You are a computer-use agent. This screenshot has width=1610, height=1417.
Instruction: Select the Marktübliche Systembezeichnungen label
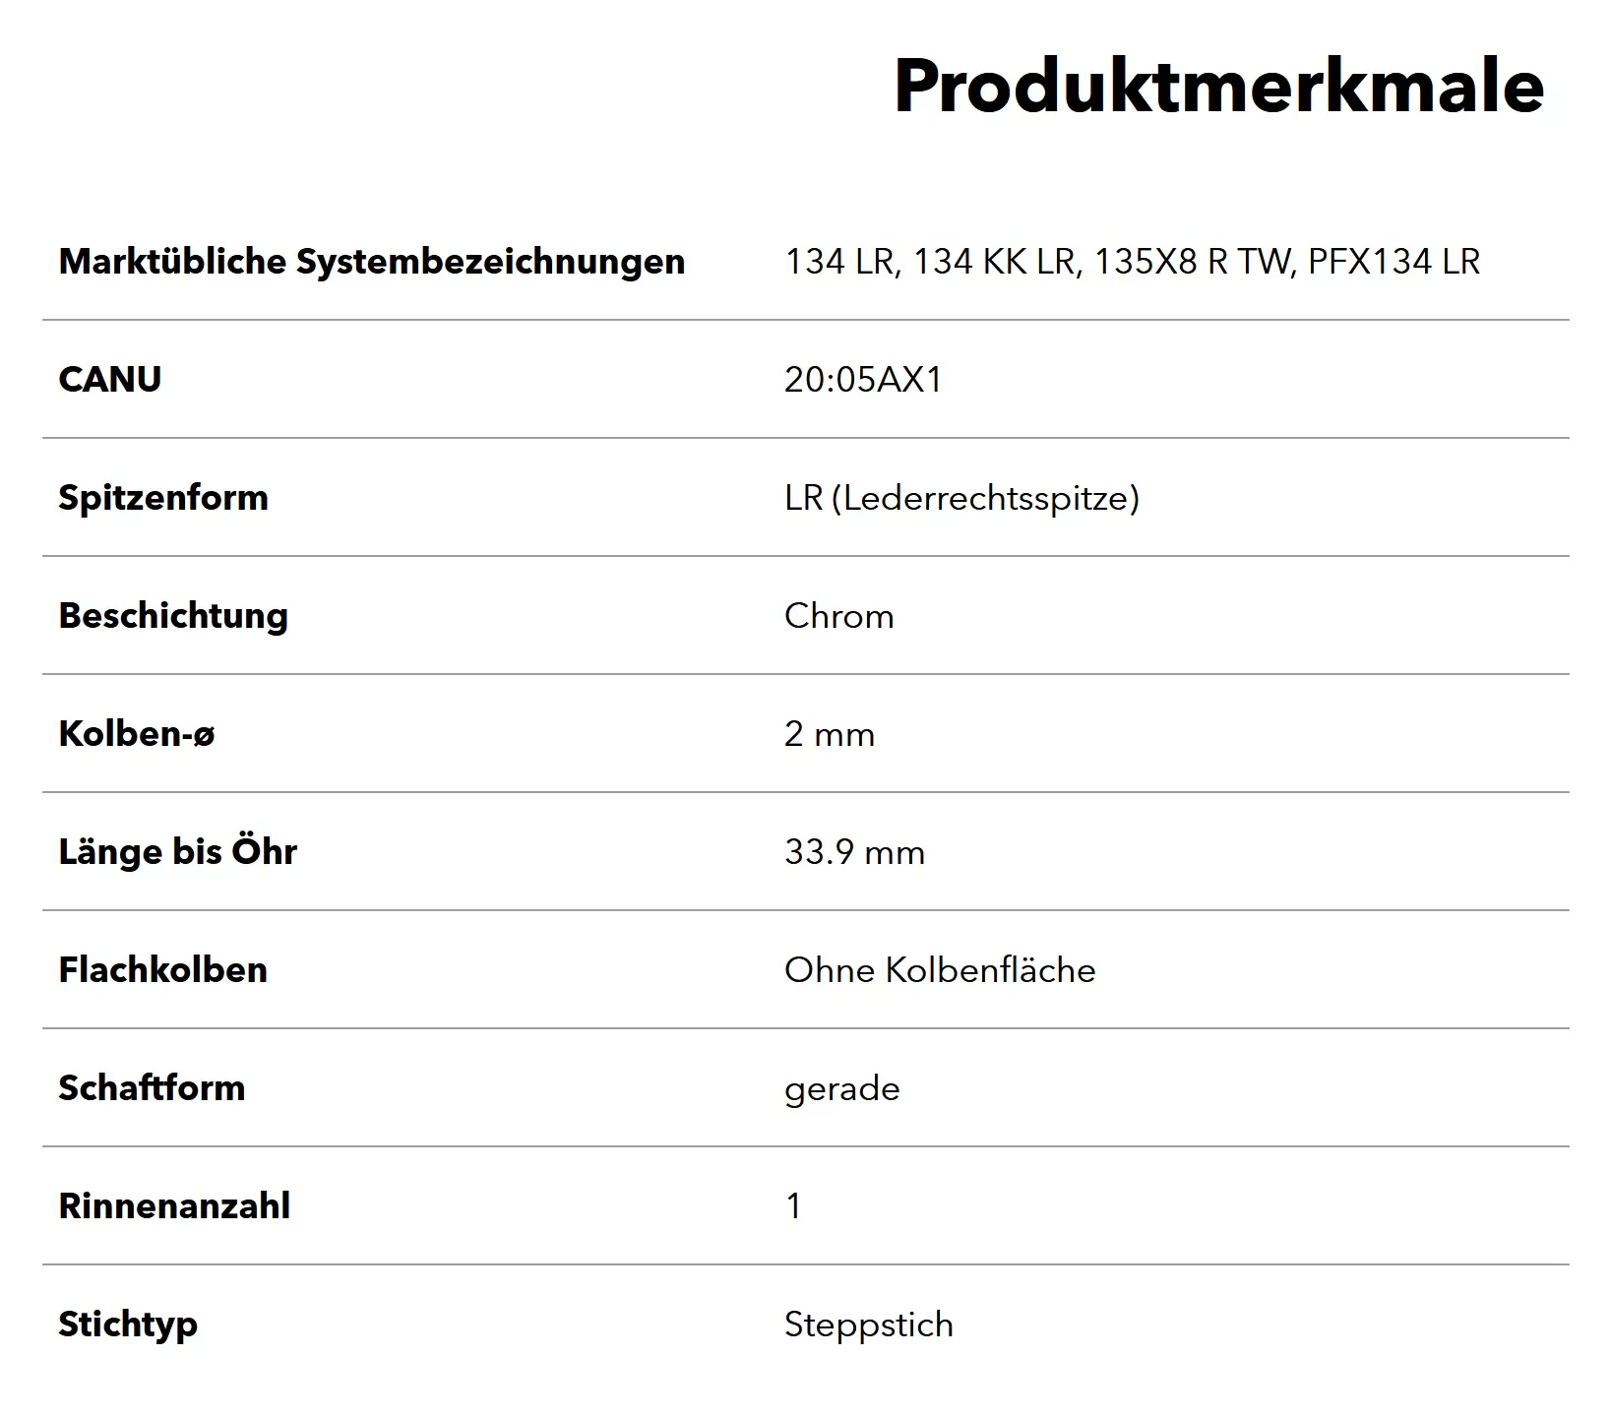coord(372,262)
